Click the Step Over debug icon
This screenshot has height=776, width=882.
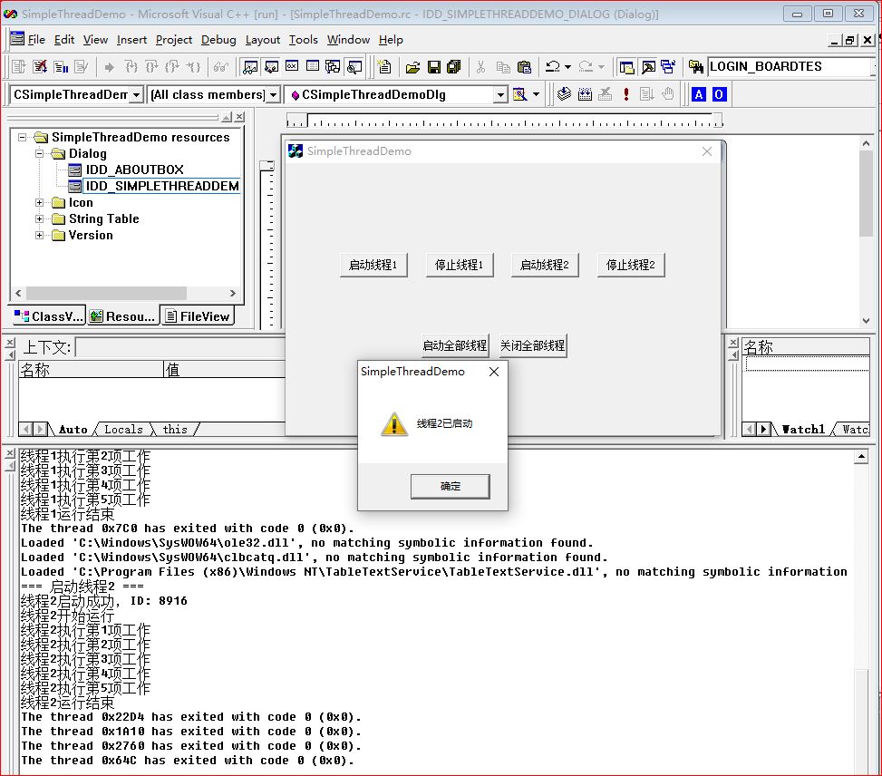[152, 67]
